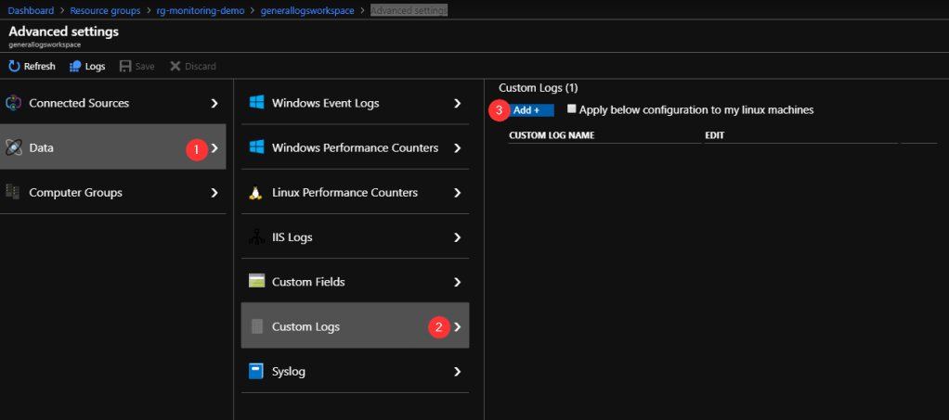
Task: Expand the Computer Groups chevron
Action: [x=214, y=192]
